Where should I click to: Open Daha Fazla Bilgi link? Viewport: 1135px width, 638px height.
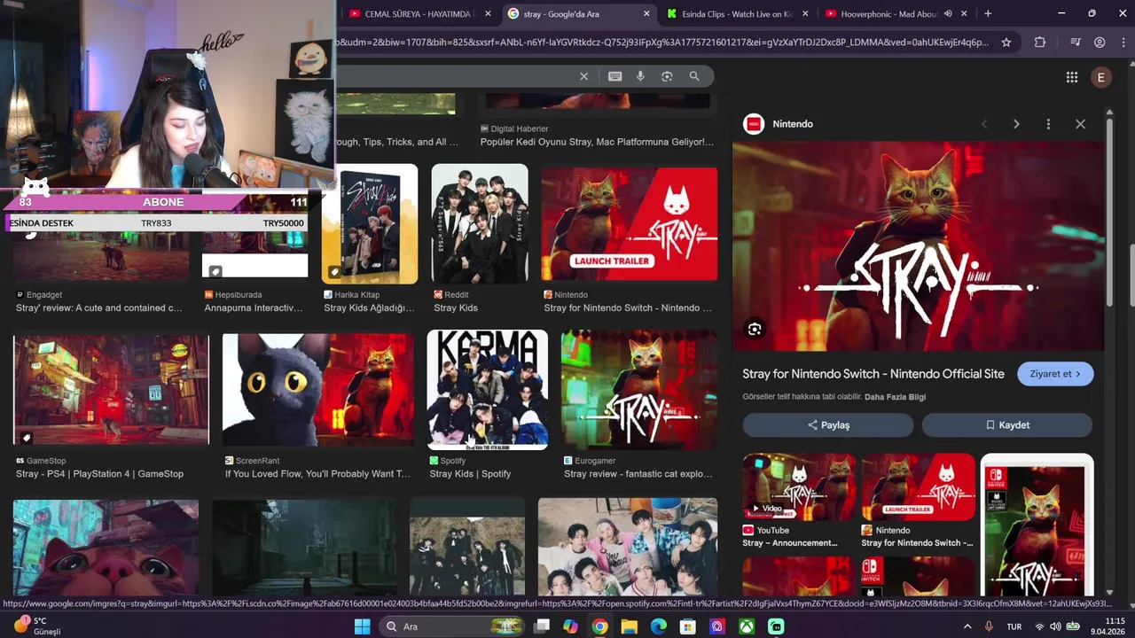click(x=895, y=397)
